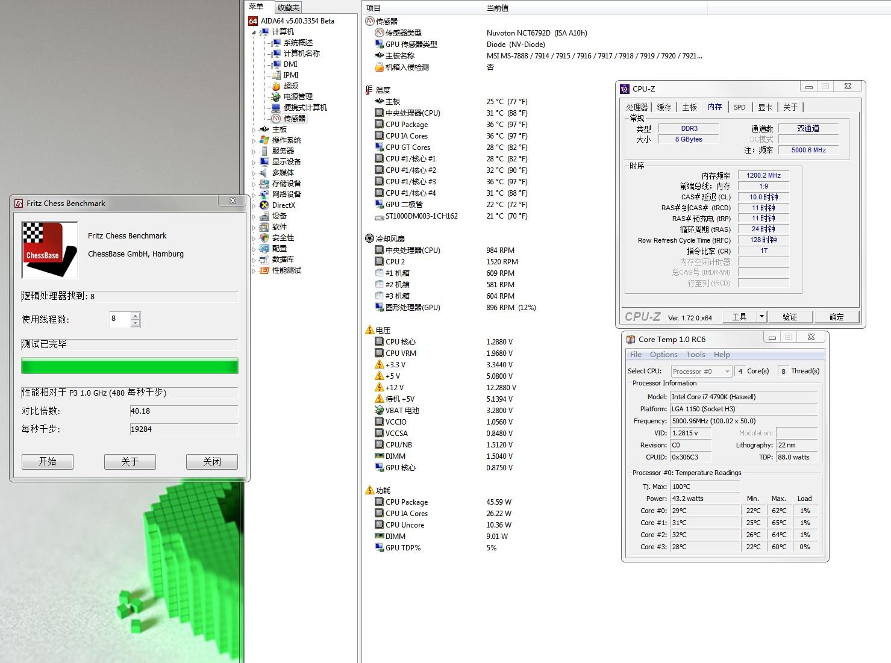The image size is (891, 663).
Task: Select the 便携式计算机 tree item
Action: (305, 108)
